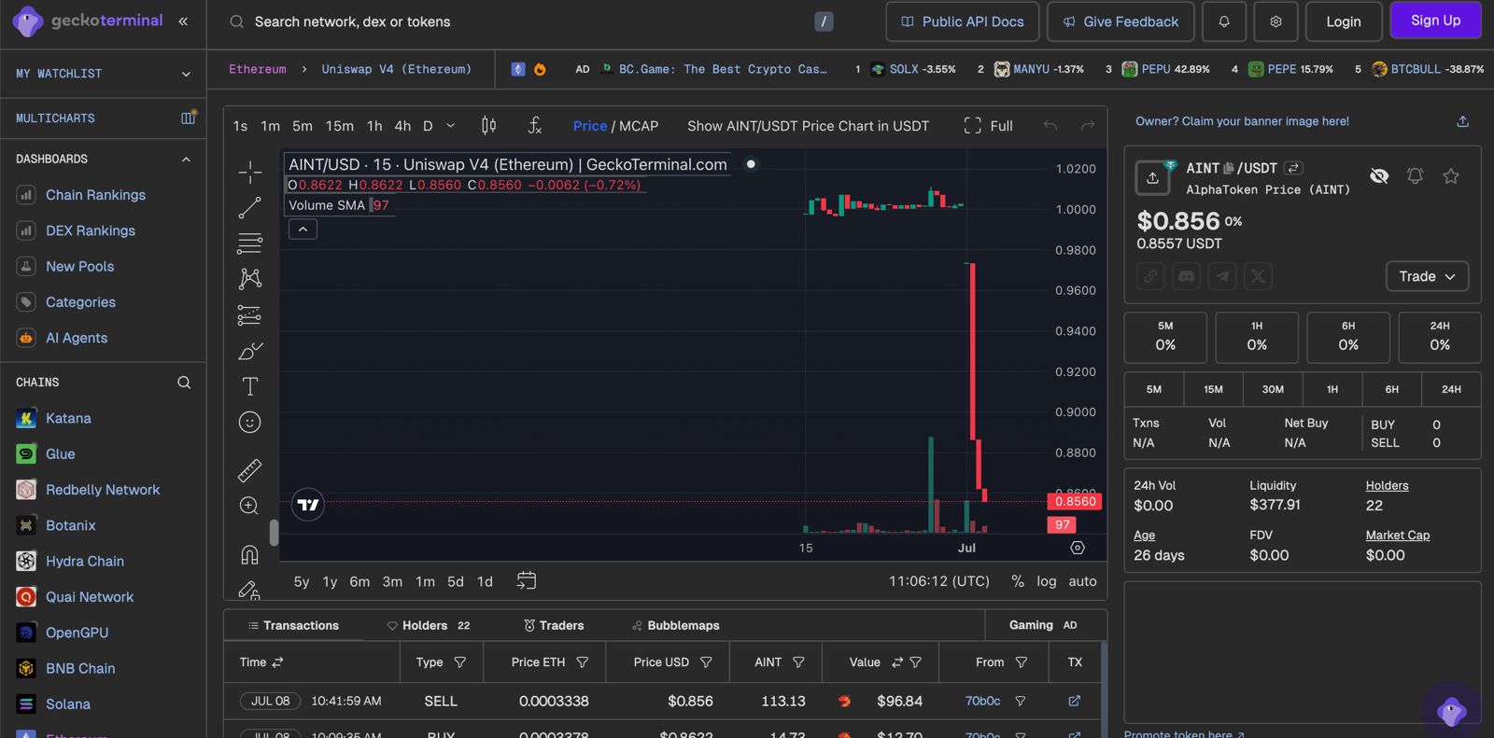Undo the last chart action
Image resolution: width=1494 pixels, height=738 pixels.
pyautogui.click(x=1050, y=126)
